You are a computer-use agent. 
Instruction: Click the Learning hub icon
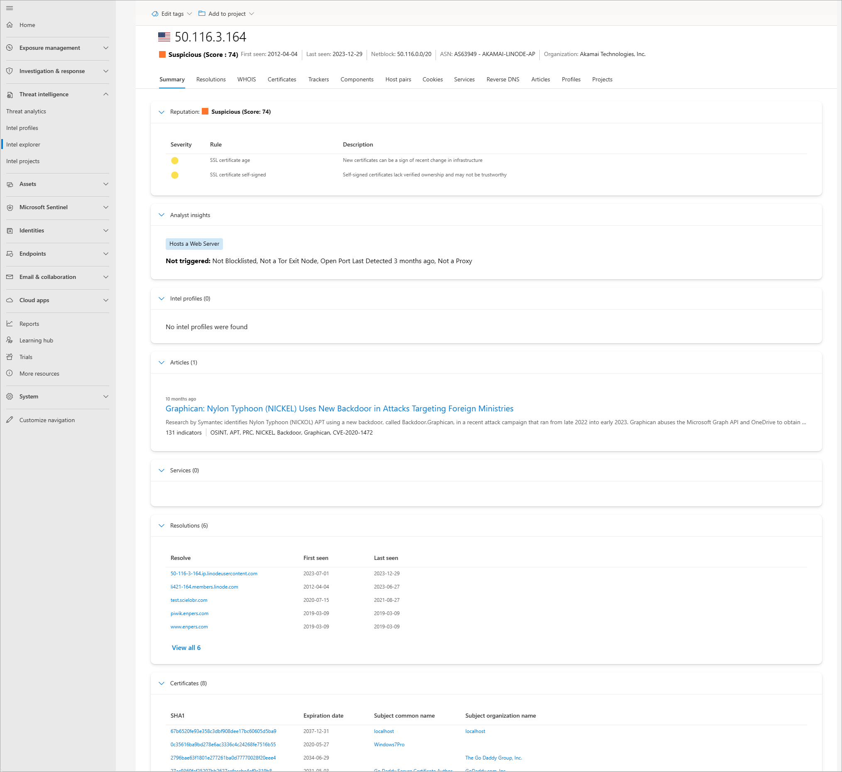point(10,340)
